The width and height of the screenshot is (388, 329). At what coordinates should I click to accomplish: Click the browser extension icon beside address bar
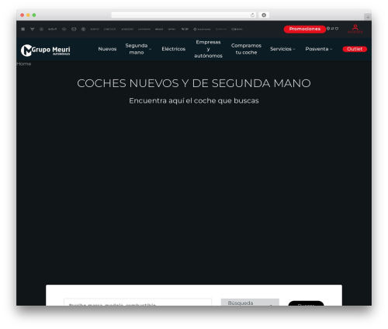tap(264, 15)
